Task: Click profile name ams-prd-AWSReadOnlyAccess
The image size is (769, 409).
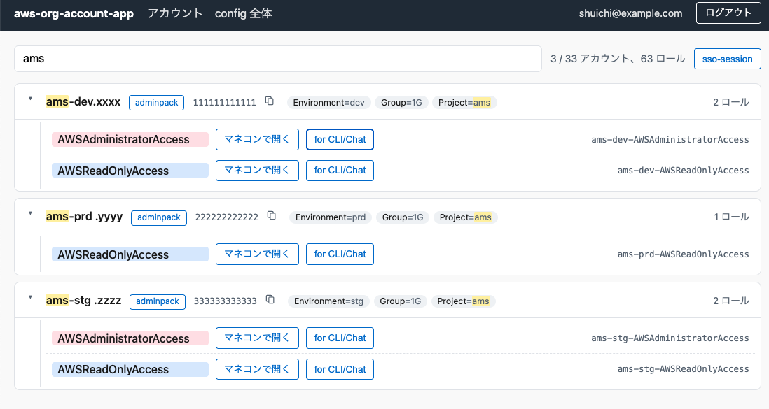Action: (683, 254)
